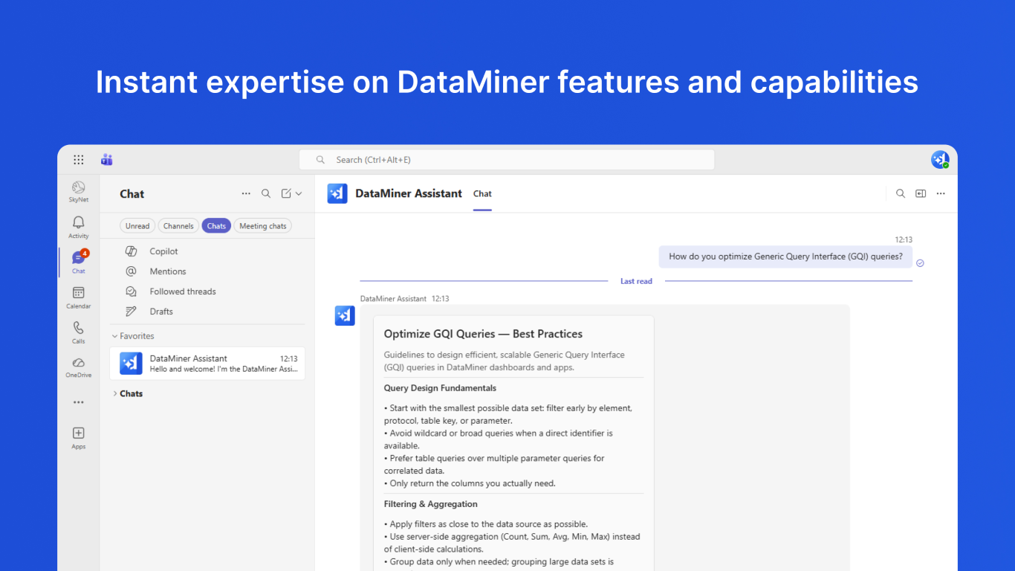Viewport: 1015px width, 571px height.
Task: Open DataMiner Assistant conversation in Favorites
Action: 207,364
